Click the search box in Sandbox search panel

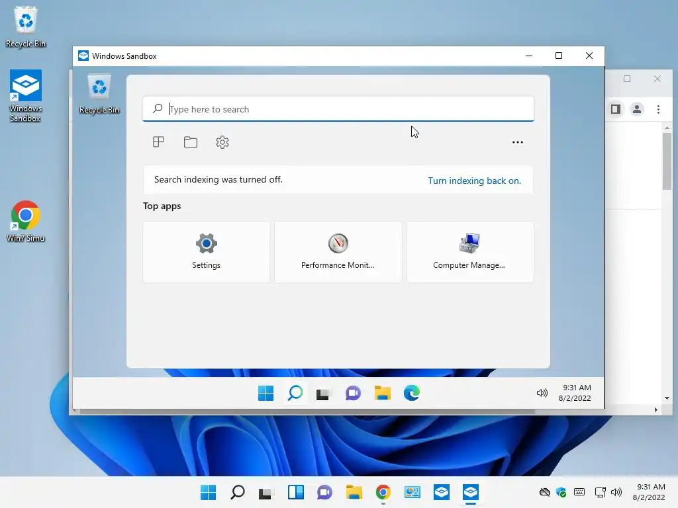coord(338,109)
